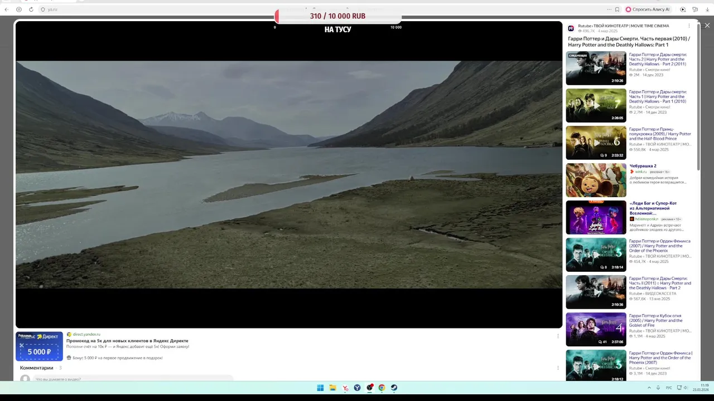Click the 'Комментарии' heading

(x=36, y=368)
